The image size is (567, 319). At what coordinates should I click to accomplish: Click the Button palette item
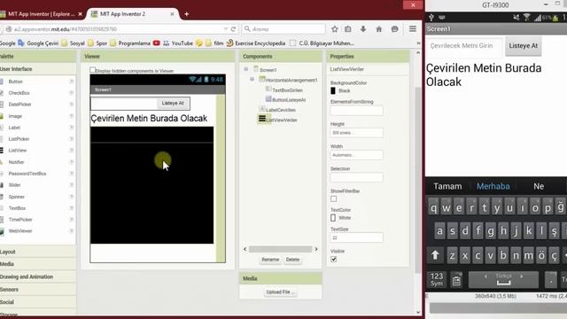[16, 82]
